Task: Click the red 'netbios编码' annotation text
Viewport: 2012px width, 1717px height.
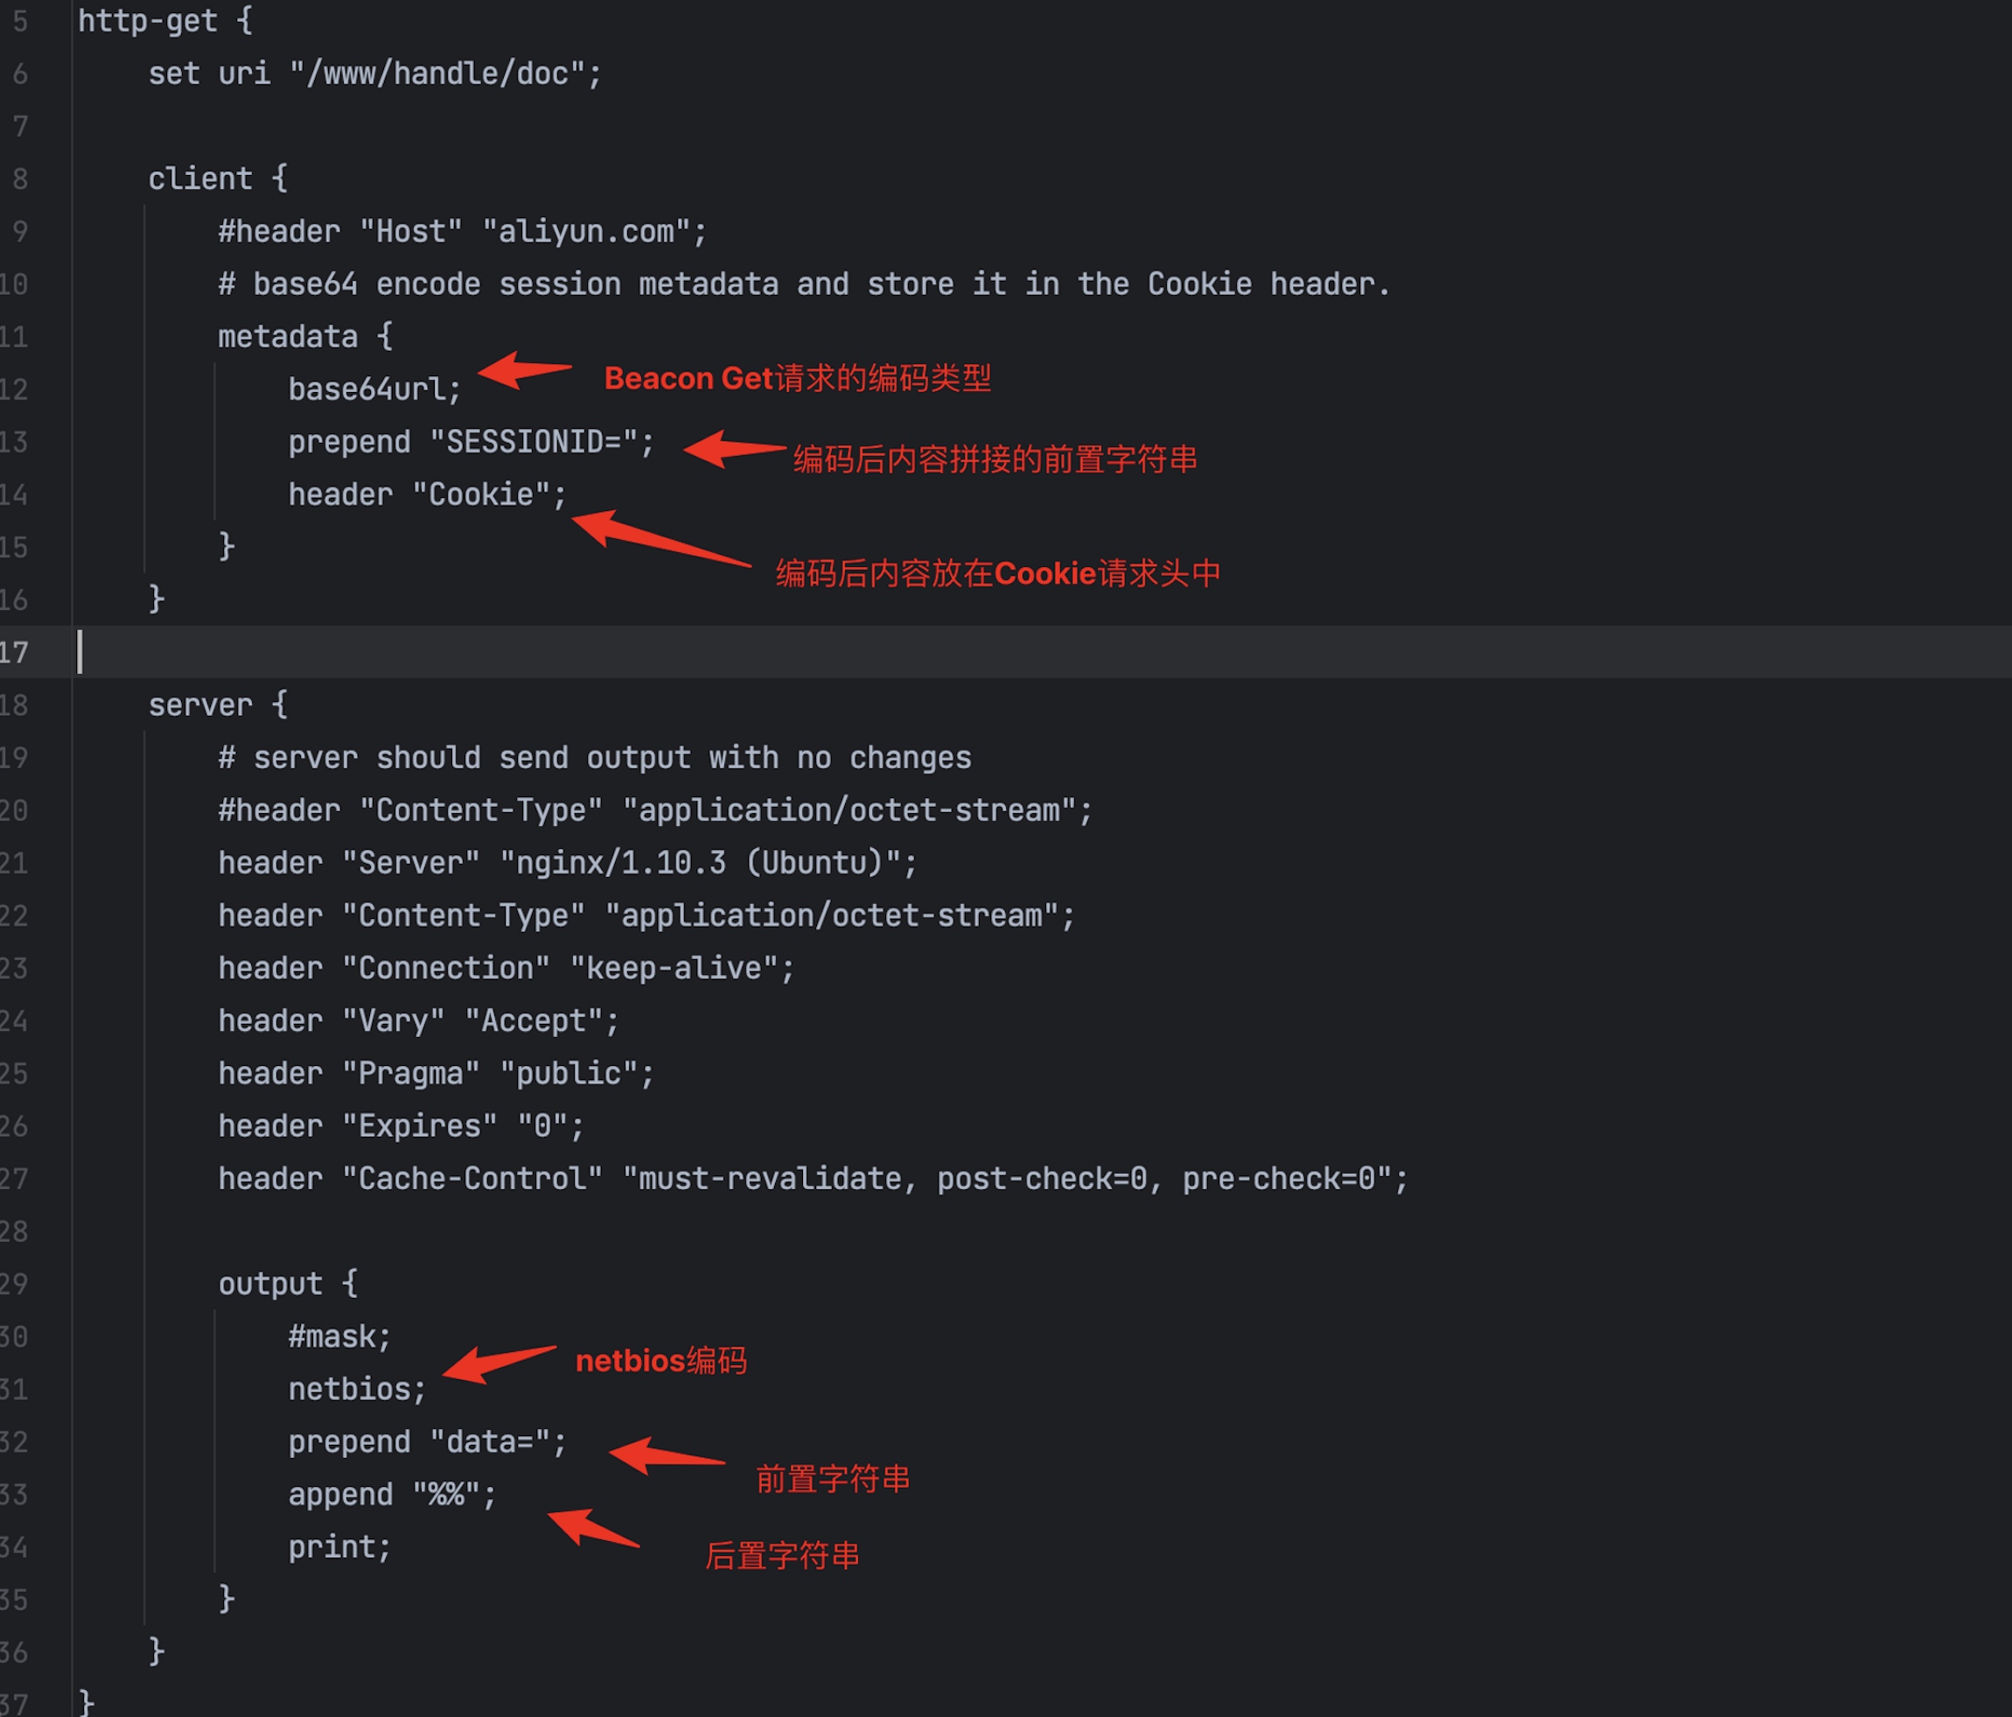Action: (661, 1361)
